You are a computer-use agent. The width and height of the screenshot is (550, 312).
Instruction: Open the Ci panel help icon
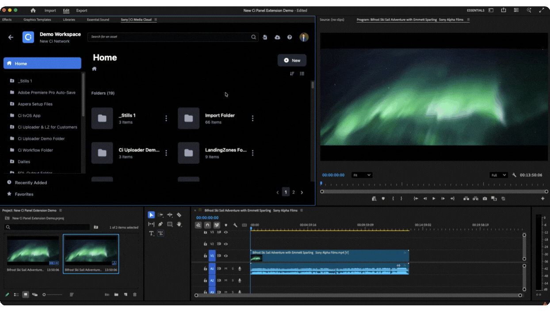coord(290,37)
